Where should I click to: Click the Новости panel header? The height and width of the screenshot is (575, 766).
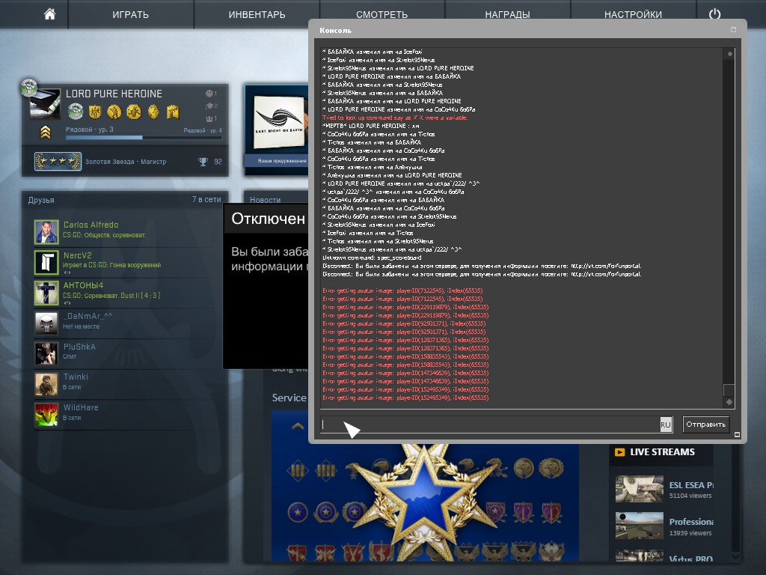266,199
